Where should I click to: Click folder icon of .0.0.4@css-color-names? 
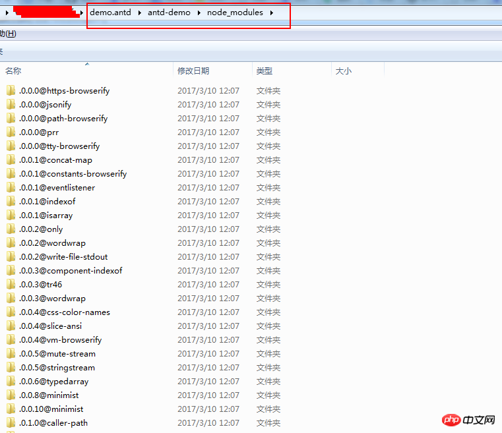point(11,312)
